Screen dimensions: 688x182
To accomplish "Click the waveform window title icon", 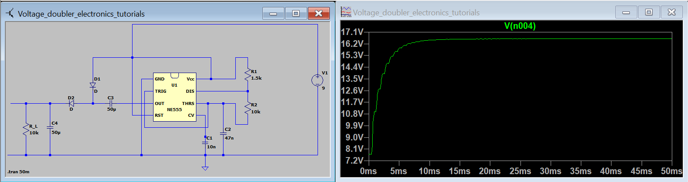I will [346, 12].
